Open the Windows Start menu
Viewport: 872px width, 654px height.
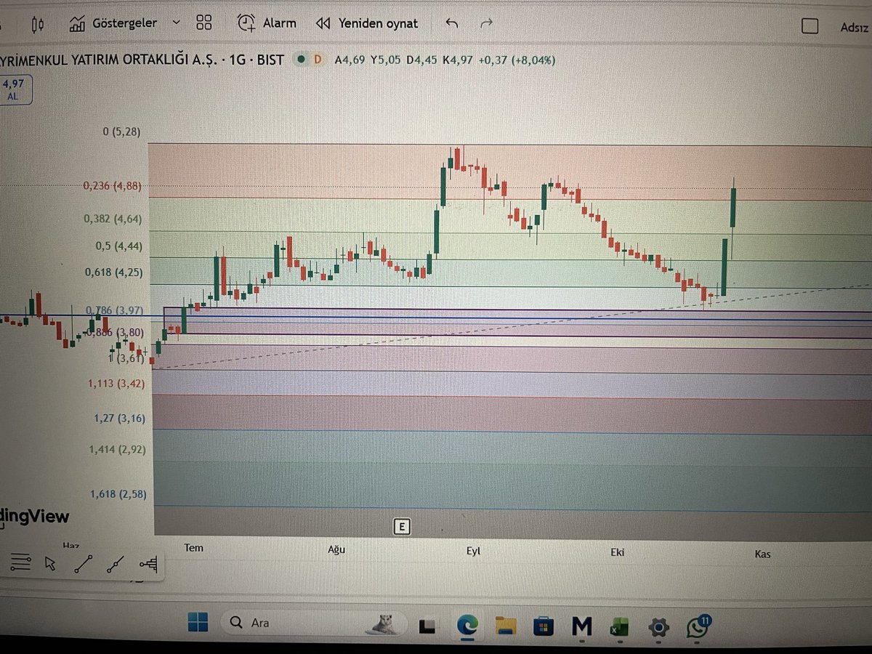click(198, 622)
